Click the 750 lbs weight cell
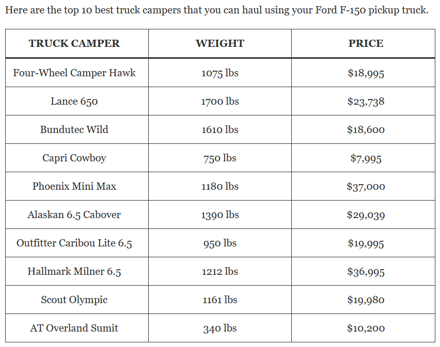440x347 pixels. 220,158
